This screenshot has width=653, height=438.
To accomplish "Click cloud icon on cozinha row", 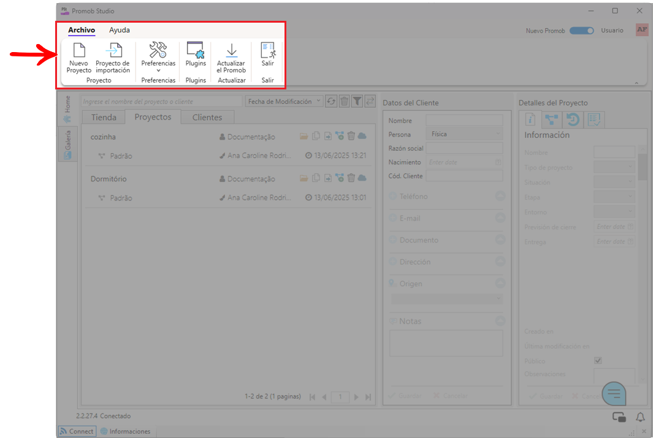I will point(362,136).
